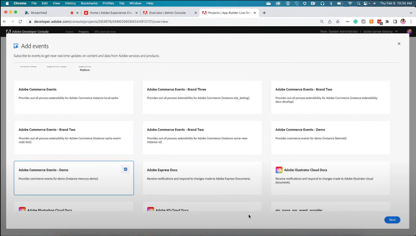Open Control Center in menu bar
416x236 pixels.
366,3
